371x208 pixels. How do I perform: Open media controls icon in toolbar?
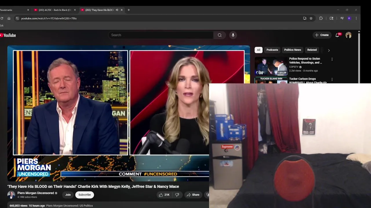coord(342,18)
